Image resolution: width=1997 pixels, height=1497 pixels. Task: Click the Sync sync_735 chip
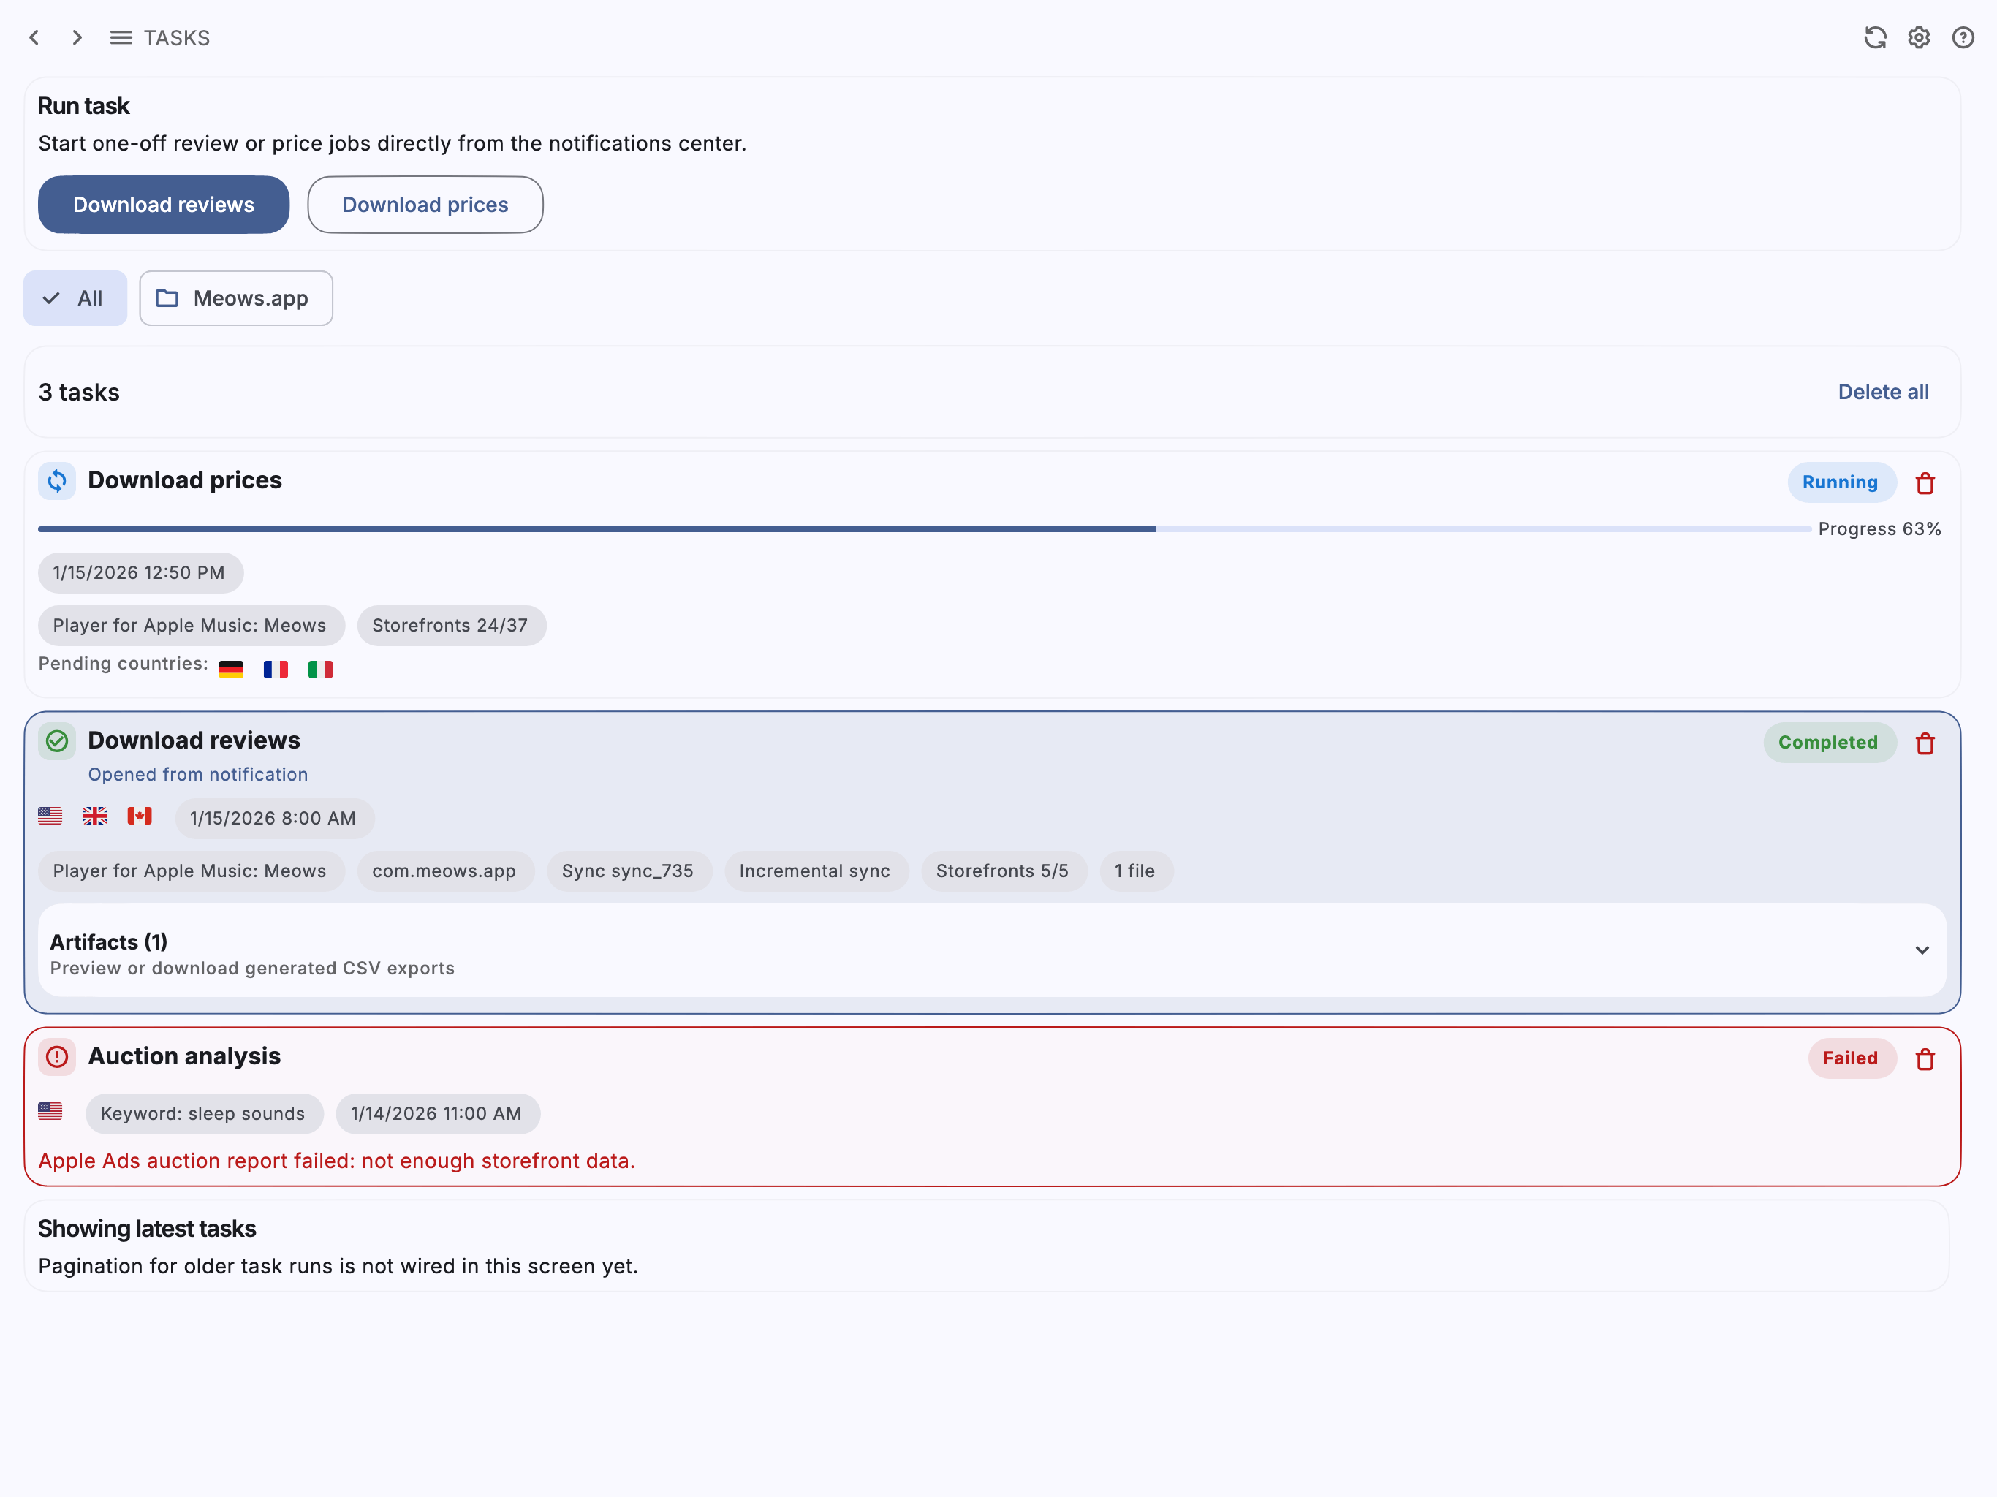pyautogui.click(x=629, y=871)
